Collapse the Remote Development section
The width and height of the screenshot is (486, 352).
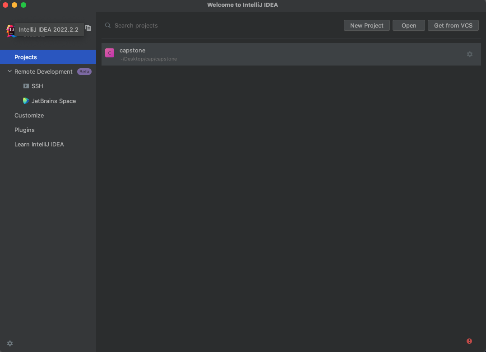point(9,71)
